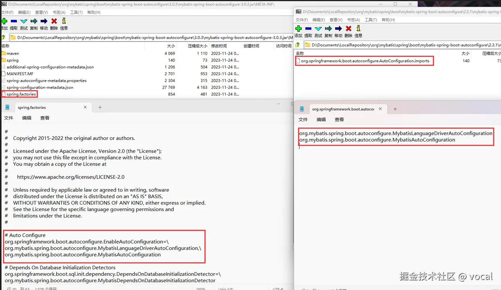Viewport: 501px width, 290px height.
Task: Select the maven folder row
Action: click(146, 54)
